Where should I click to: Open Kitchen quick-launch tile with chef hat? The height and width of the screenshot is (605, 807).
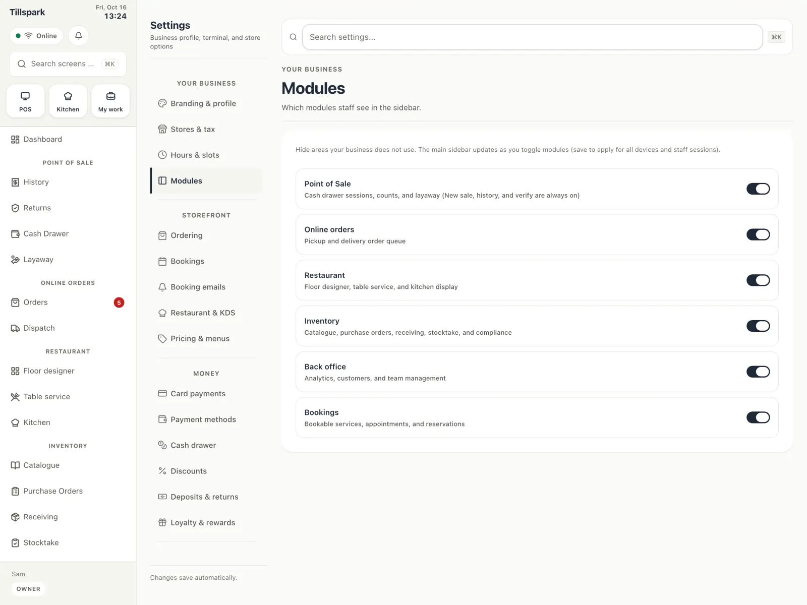[68, 101]
